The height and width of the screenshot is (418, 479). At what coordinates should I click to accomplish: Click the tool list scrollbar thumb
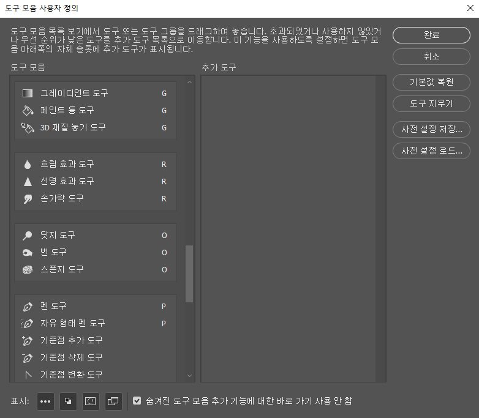(189, 274)
